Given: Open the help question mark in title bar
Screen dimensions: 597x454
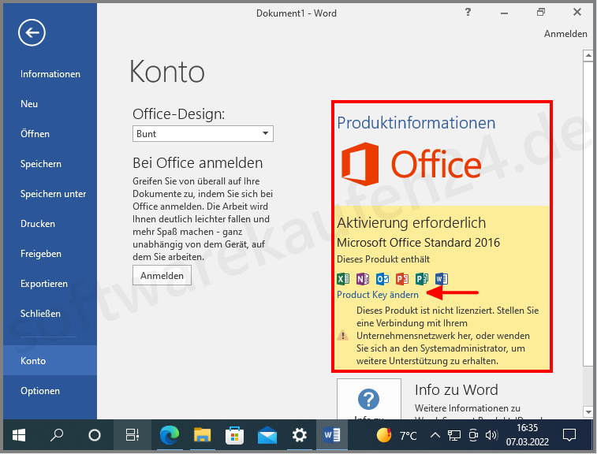Looking at the screenshot, I should click(x=468, y=12).
